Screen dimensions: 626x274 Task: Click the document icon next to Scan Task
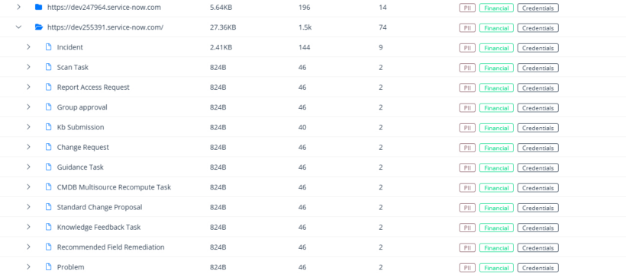48,67
